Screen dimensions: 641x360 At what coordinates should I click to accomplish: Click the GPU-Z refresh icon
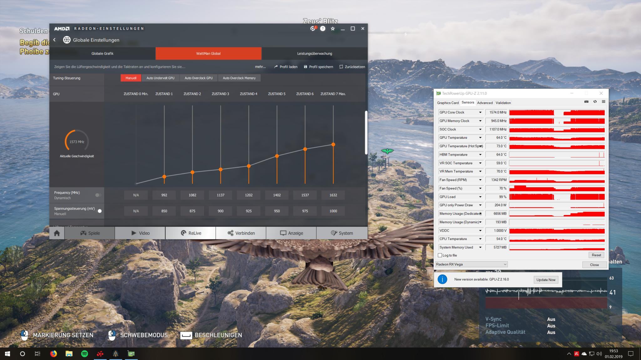coord(595,102)
